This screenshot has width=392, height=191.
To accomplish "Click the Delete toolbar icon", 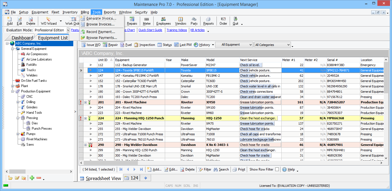I will (31, 21).
